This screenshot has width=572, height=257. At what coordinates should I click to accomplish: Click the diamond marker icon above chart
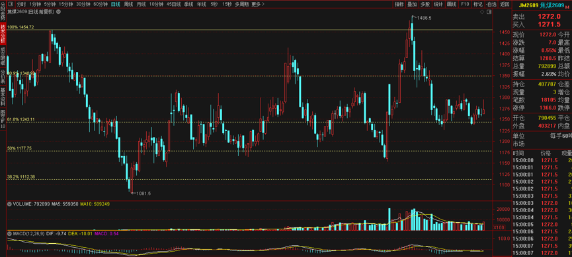pyautogui.click(x=482, y=12)
